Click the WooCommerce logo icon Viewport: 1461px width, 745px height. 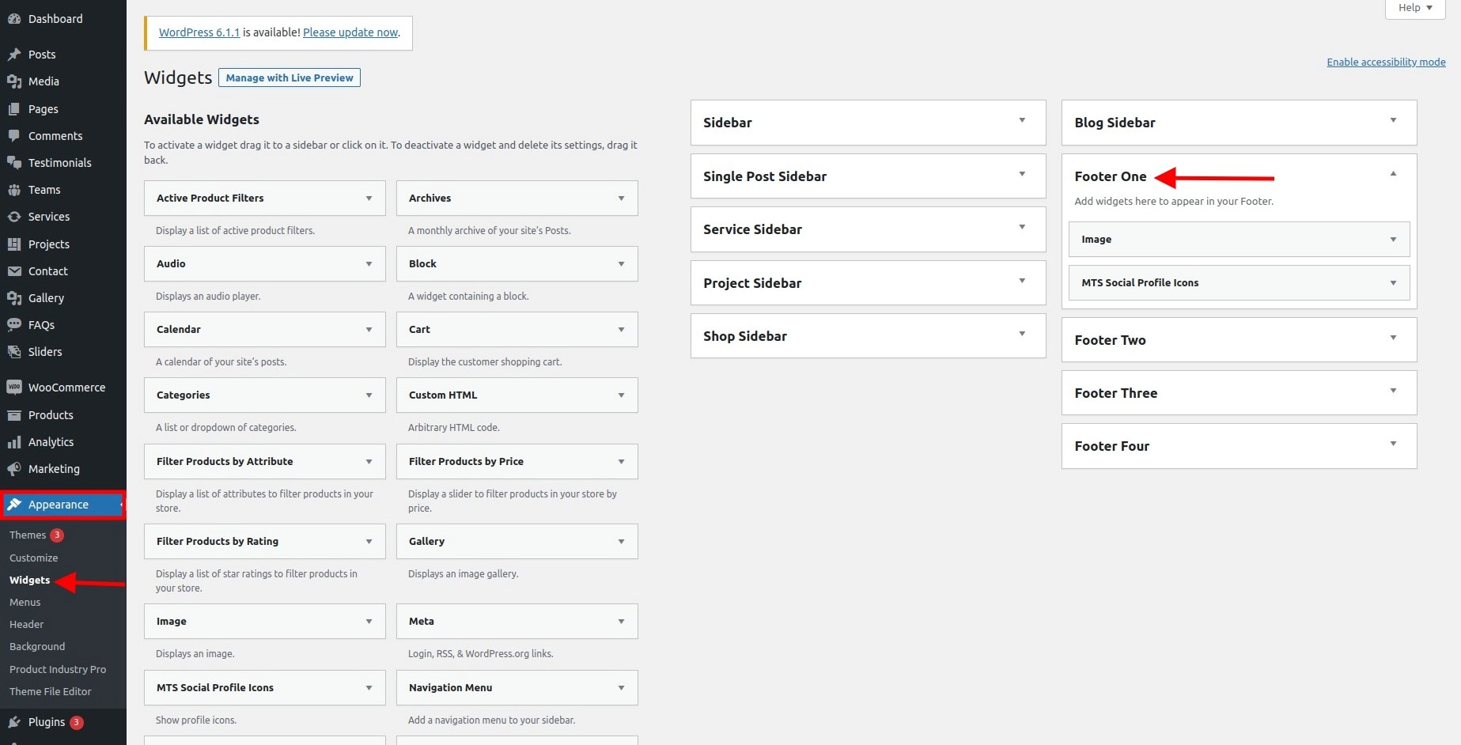[14, 388]
